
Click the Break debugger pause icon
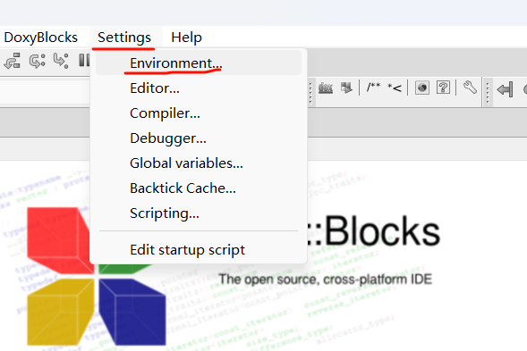[x=84, y=61]
